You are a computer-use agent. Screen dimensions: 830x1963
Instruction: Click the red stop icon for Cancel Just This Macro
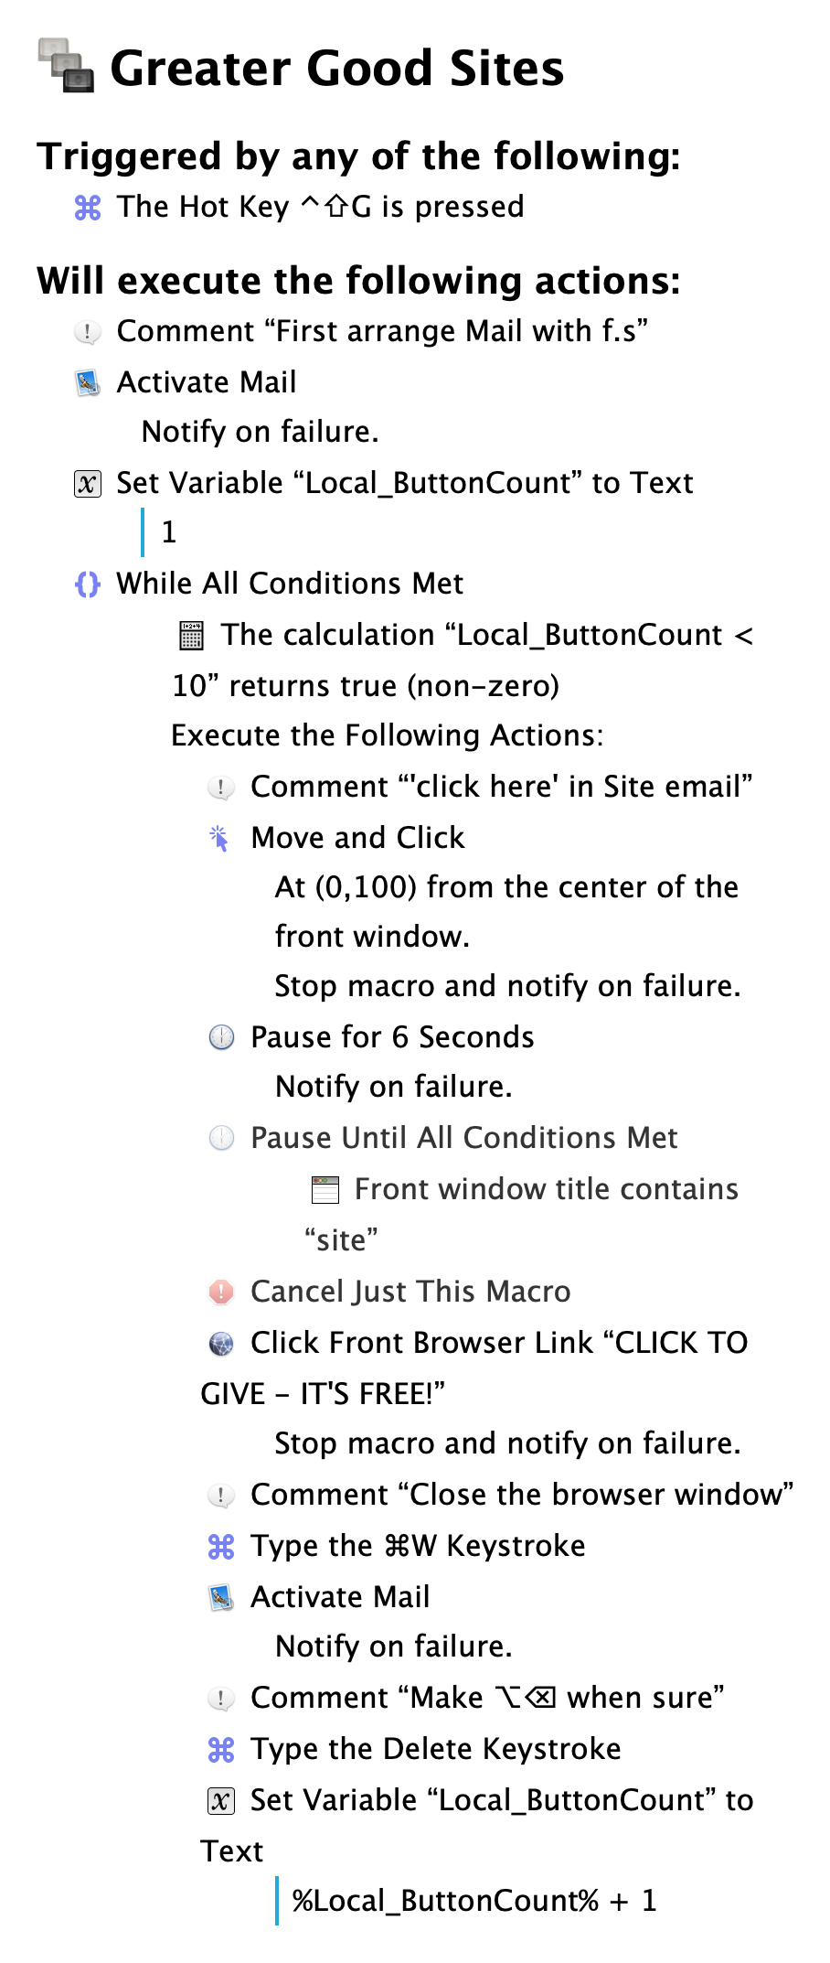(x=221, y=1292)
